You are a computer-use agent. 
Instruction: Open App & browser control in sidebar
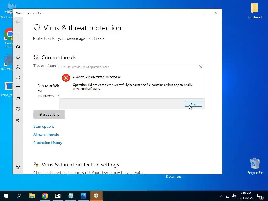point(18,88)
